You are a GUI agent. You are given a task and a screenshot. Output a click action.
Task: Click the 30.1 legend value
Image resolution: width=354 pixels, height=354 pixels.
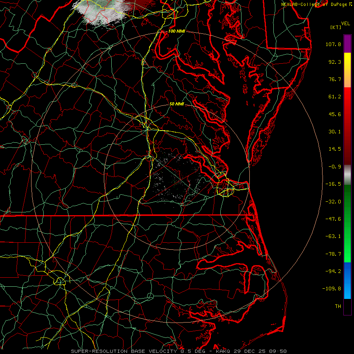pos(335,132)
